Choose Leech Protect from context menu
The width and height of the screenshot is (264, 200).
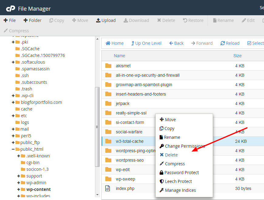pos(176,181)
